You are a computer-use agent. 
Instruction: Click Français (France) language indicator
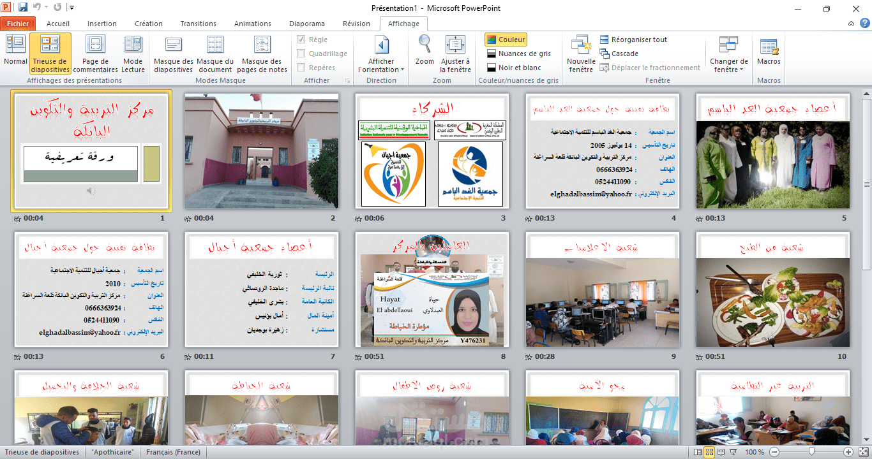tap(173, 452)
